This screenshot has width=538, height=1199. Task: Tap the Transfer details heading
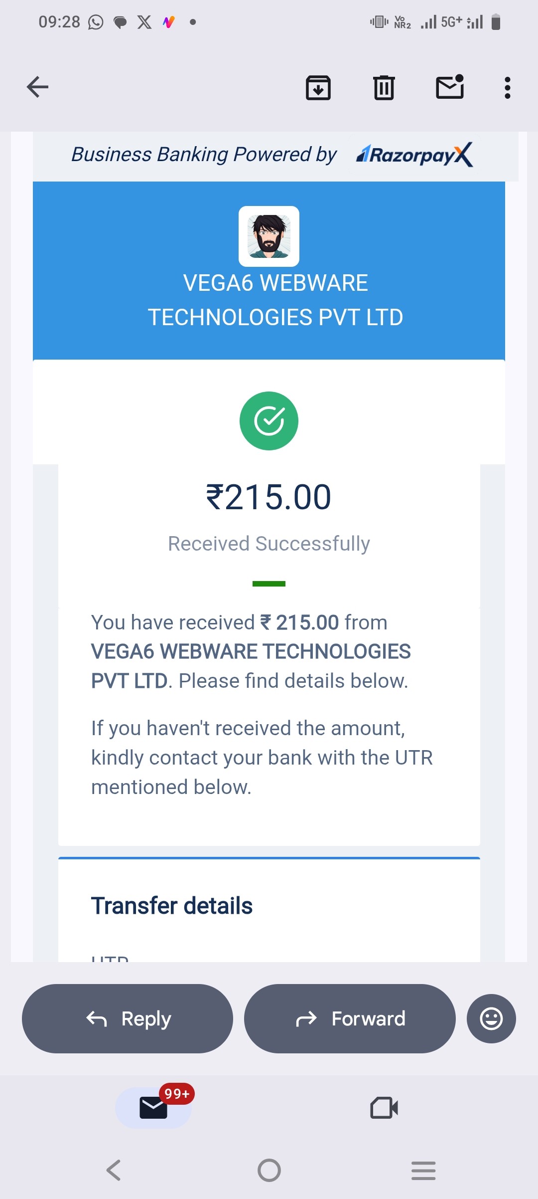[172, 906]
